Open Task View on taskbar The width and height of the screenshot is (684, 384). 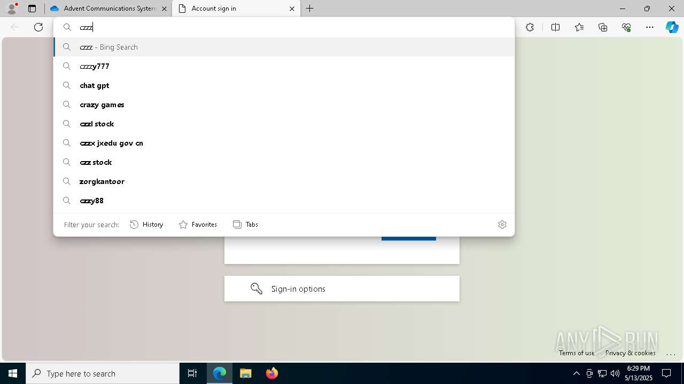pyautogui.click(x=192, y=373)
